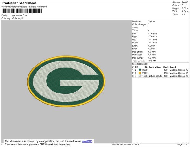Click the Right value 57.6 mm
Viewport: 190px width, 147px height.
(152, 36)
